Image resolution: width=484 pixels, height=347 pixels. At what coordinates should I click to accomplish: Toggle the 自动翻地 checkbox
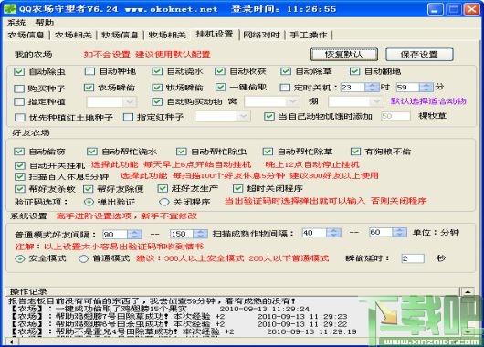(354, 71)
